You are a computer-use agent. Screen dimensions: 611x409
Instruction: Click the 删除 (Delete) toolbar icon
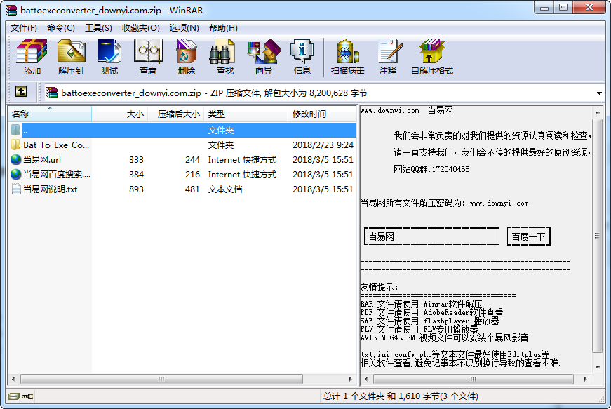point(186,56)
